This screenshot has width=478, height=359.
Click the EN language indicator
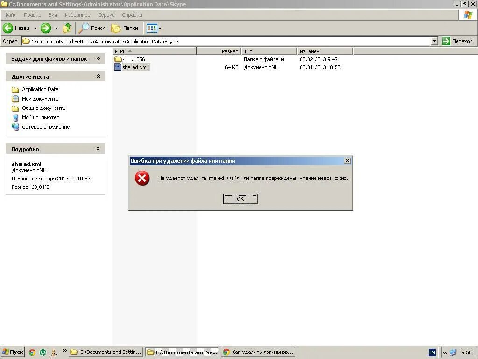(432, 352)
